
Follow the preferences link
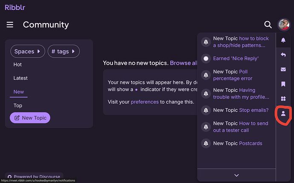point(145,102)
